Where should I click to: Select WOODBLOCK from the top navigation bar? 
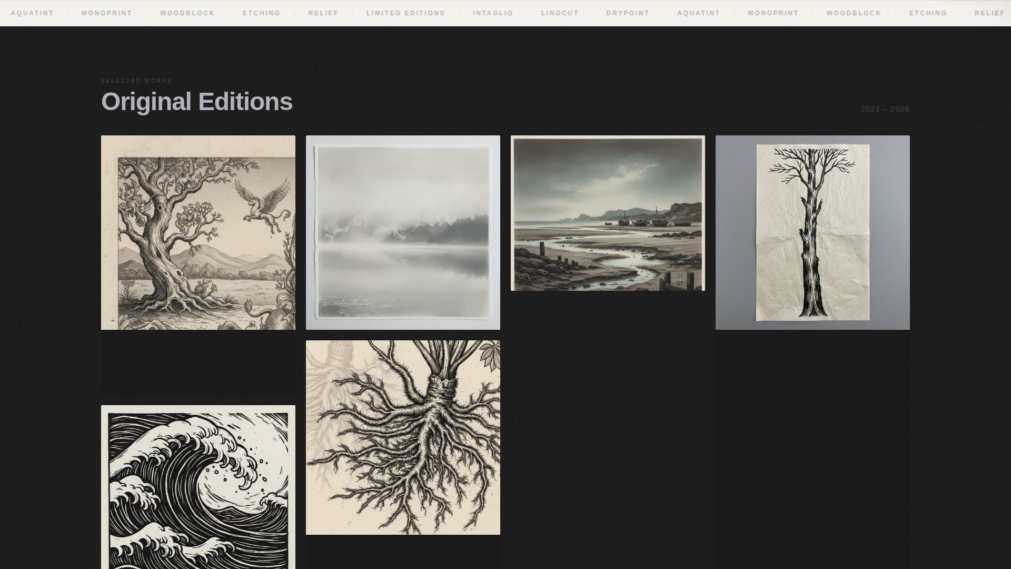tap(187, 13)
